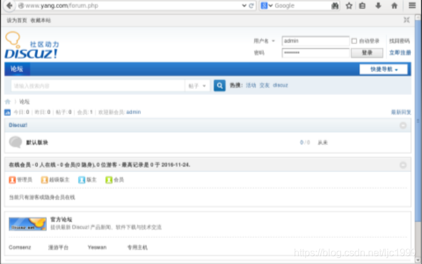Open the bookmarks list icon
Screen dimensions: 422x264
point(362,6)
